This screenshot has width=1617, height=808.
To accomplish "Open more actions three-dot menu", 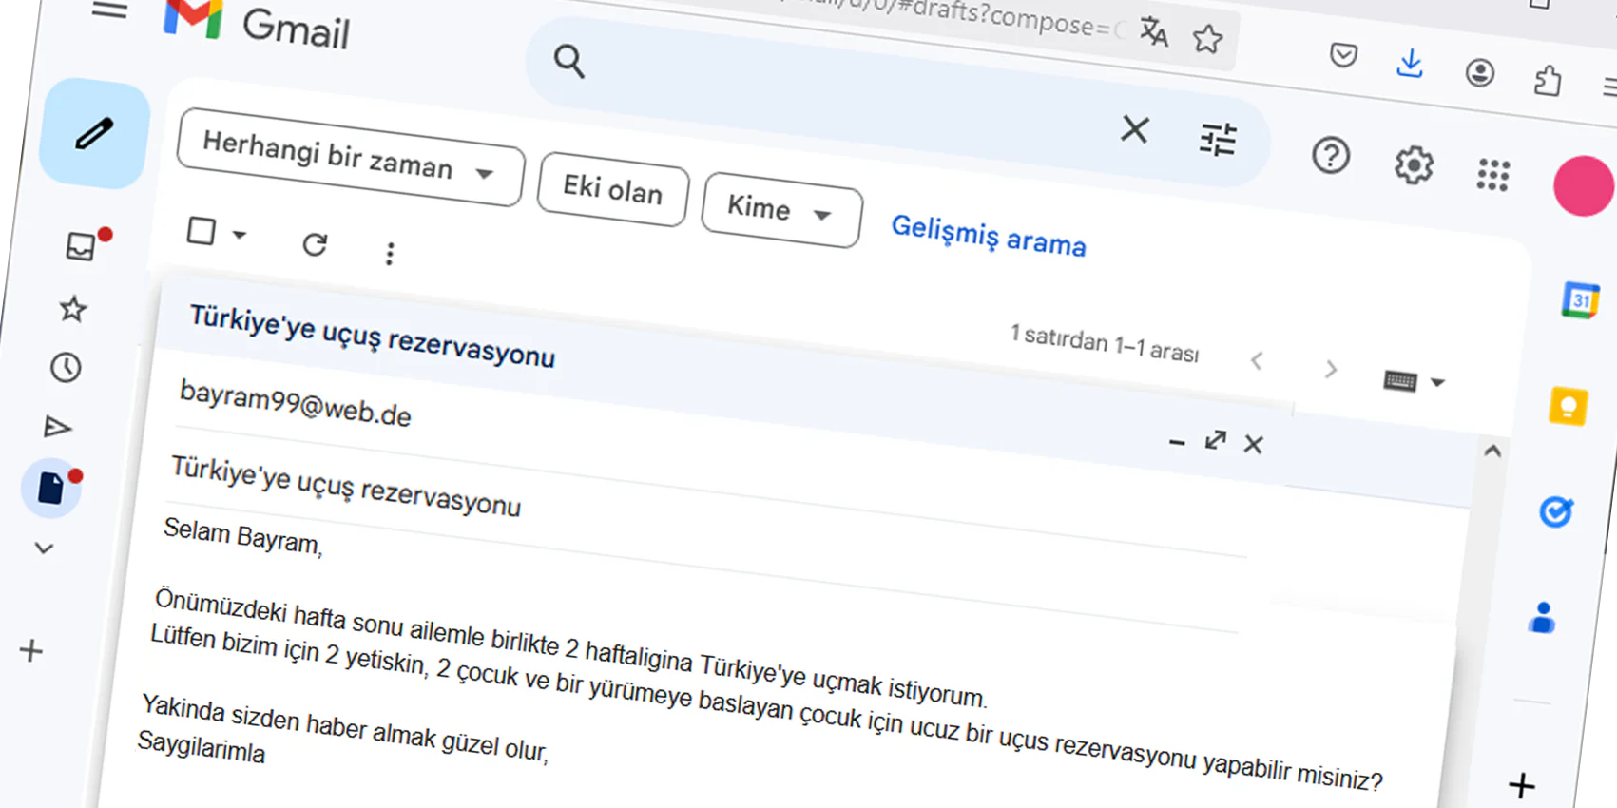I will pyautogui.click(x=390, y=254).
